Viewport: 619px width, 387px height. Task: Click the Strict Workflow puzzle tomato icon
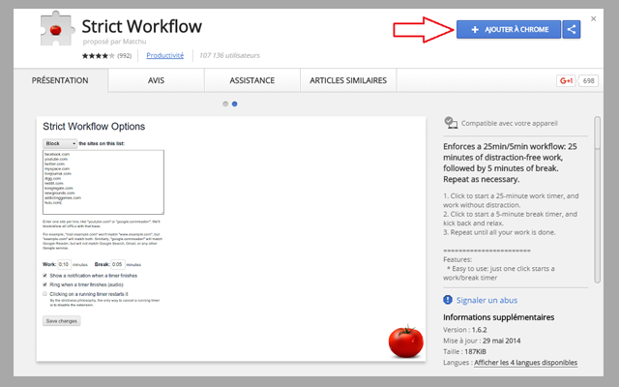(57, 28)
